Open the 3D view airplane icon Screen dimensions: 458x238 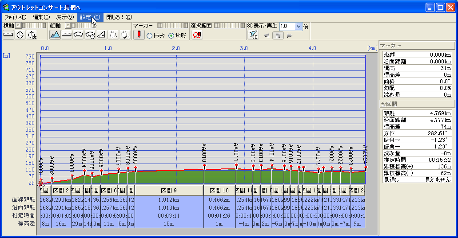click(253, 35)
